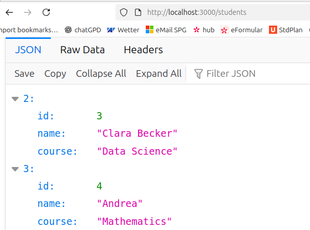The height and width of the screenshot is (230, 310).
Task: Click the page info icon in address bar
Action: click(137, 12)
